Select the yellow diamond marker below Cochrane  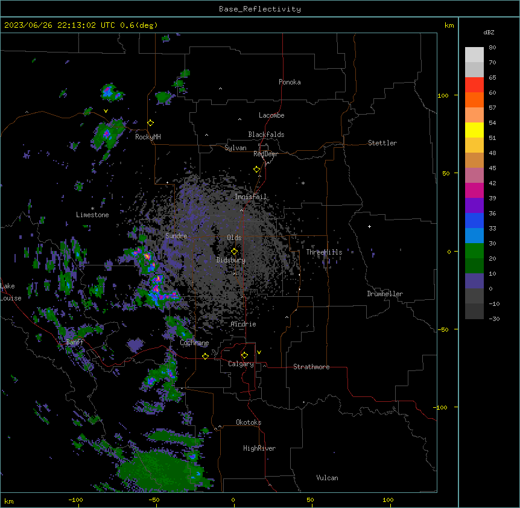point(205,356)
